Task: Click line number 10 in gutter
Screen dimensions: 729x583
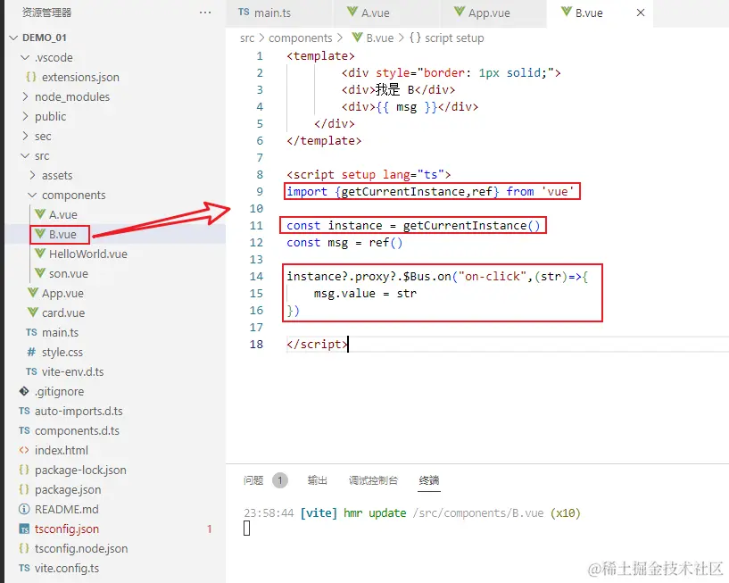Action: tap(256, 208)
